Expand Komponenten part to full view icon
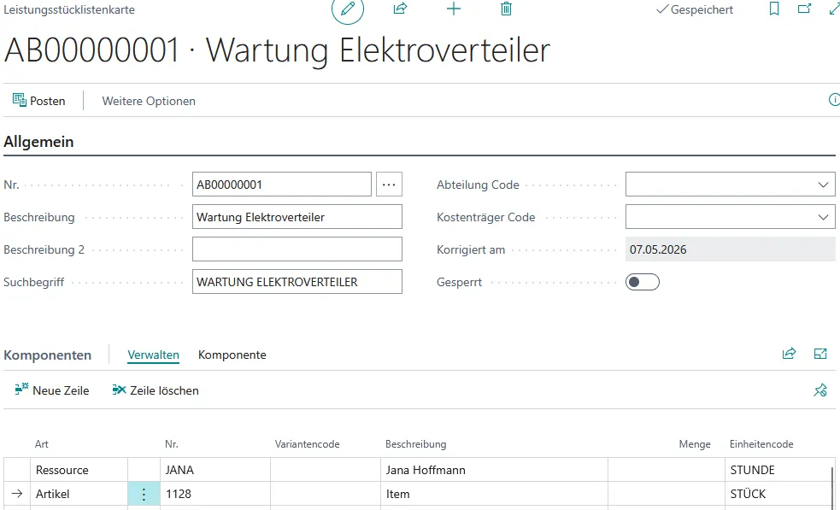The width and height of the screenshot is (840, 510). pyautogui.click(x=820, y=354)
